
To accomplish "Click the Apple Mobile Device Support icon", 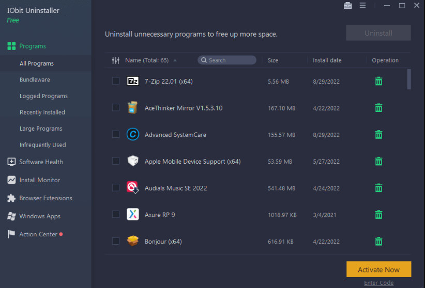I will coord(133,161).
